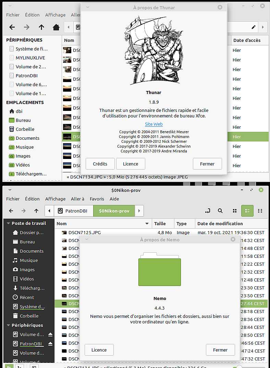Open parent folder in Thunar toolbar
The width and height of the screenshot is (270, 368).
(x=41, y=27)
